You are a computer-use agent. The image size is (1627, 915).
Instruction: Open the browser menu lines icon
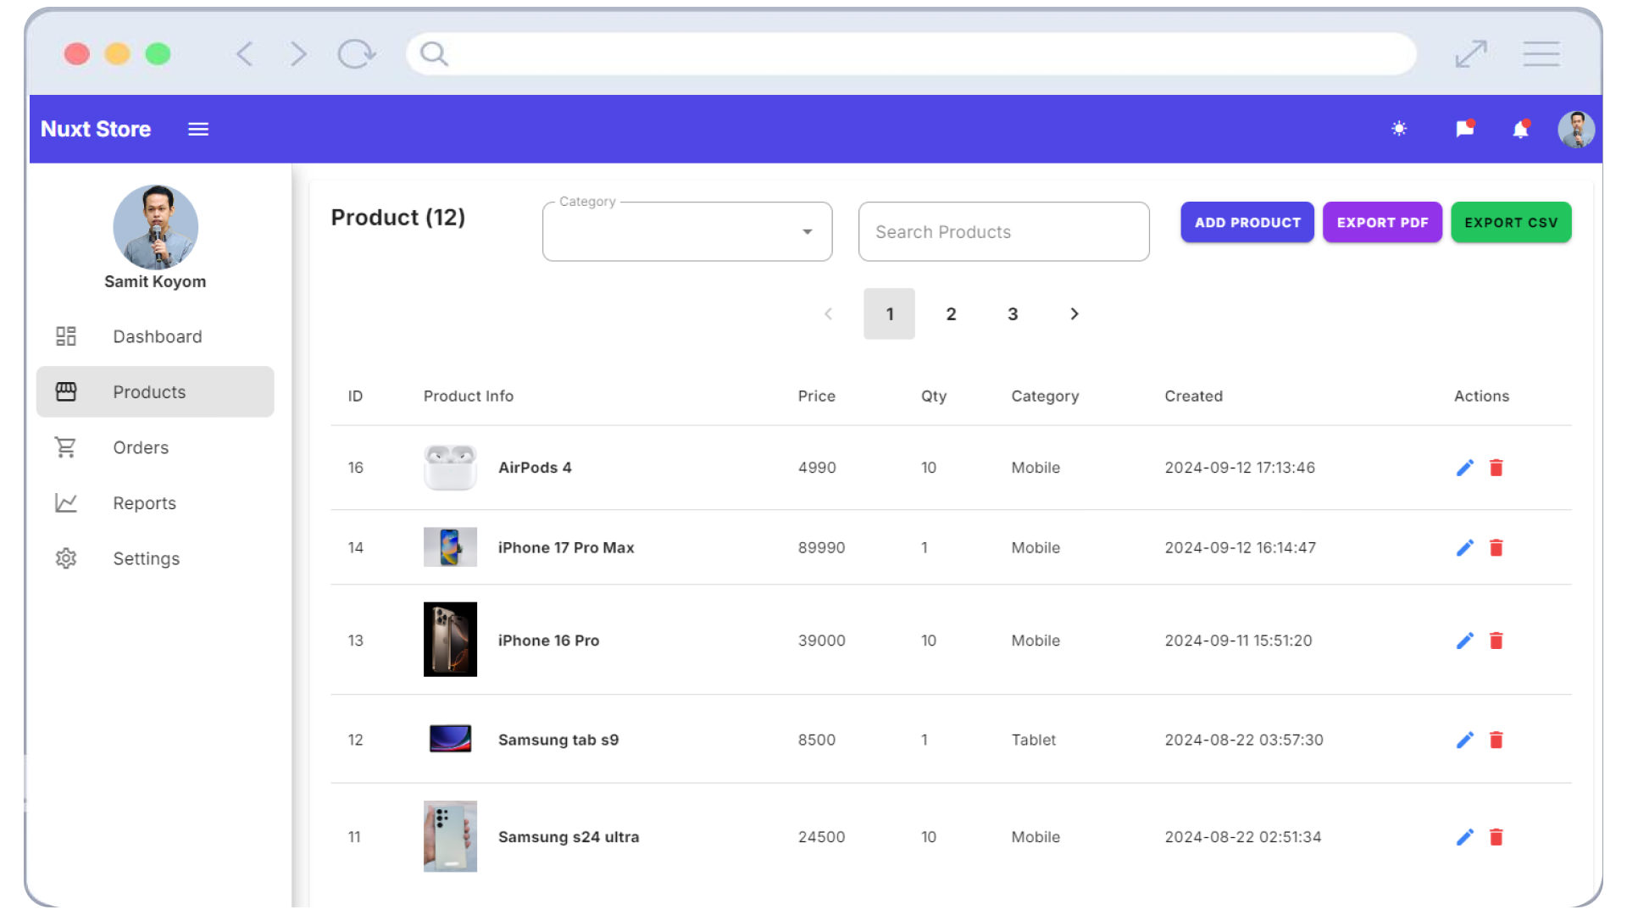(1541, 54)
